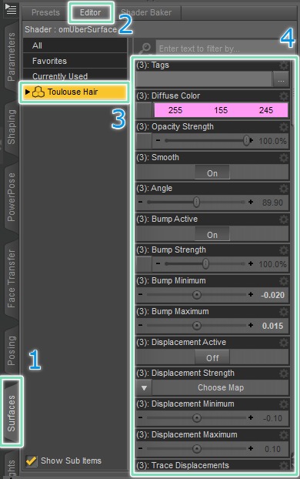The image size is (300, 479).
Task: Select All filter category
Action: pos(75,45)
